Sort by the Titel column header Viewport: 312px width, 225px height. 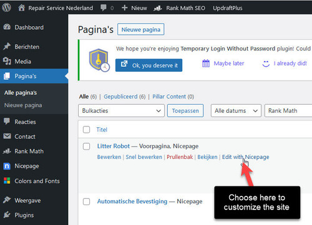pos(102,130)
